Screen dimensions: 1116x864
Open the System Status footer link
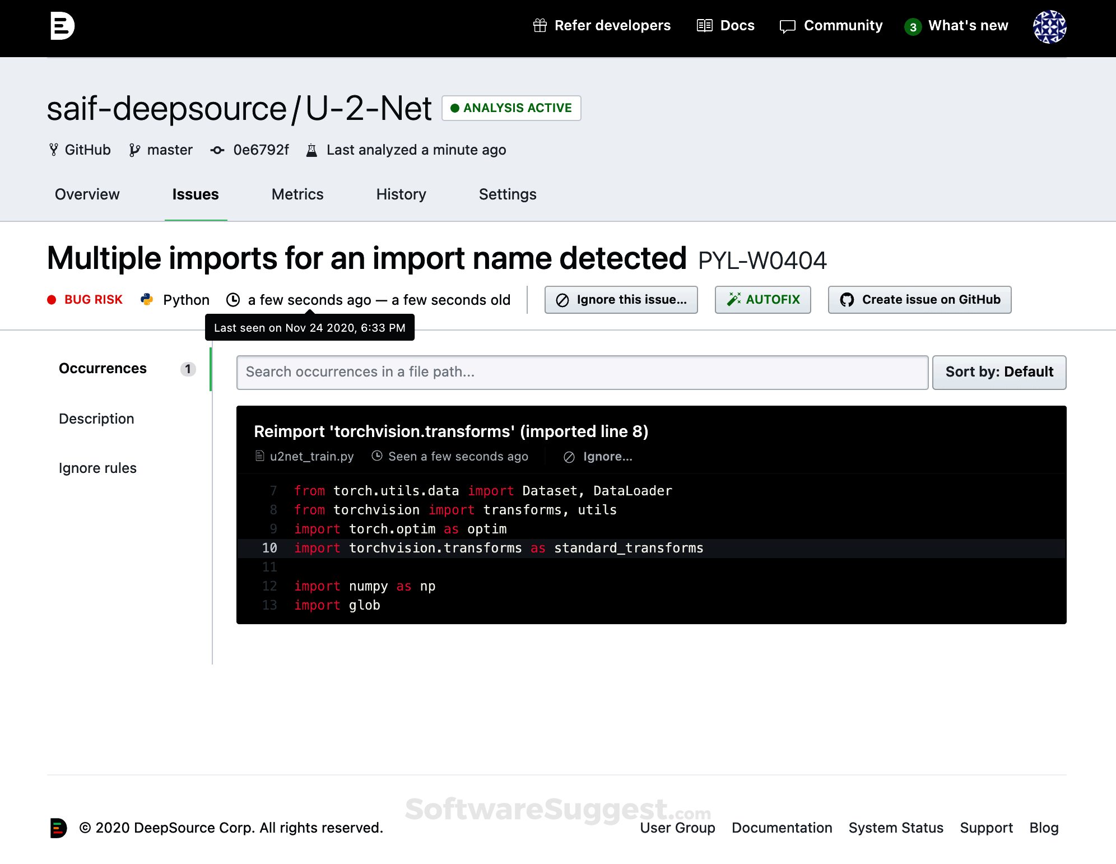tap(895, 828)
